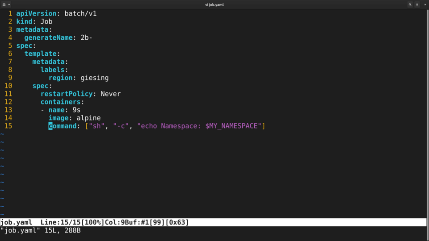Click the 'region' key
Viewport: 429px width, 241px height.
[60, 78]
